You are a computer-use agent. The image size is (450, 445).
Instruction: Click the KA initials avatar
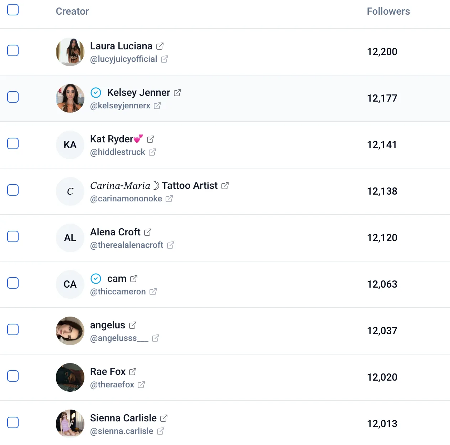click(70, 145)
